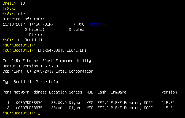Screen dimensions: 185x118
Task: Click location 23:00.0 of port 1
Action: (59, 103)
